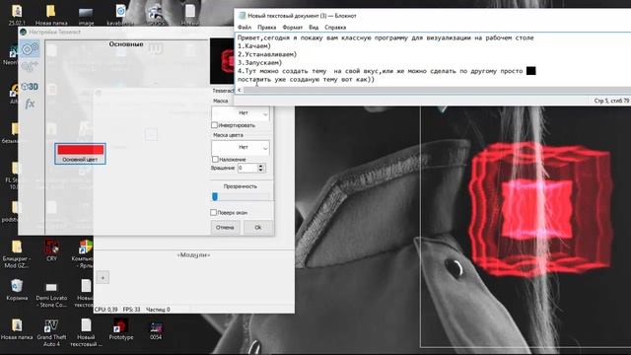
Task: Click the Notepad scroll-left arrow
Action: [x=239, y=90]
